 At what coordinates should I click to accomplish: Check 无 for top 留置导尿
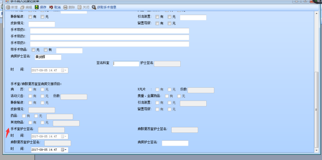pyautogui.click(x=170, y=23)
